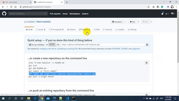The width and height of the screenshot is (179, 101).
Task: Open the Projects tab
Action: pos(84,29)
